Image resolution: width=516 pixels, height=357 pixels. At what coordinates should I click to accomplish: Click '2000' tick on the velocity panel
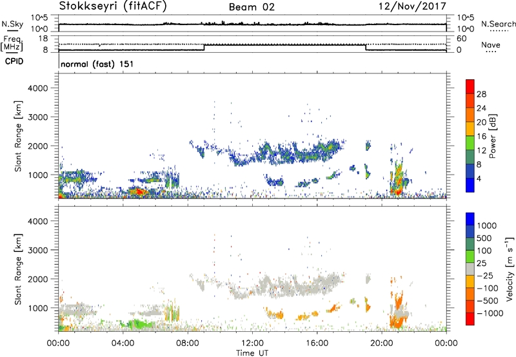[38, 279]
